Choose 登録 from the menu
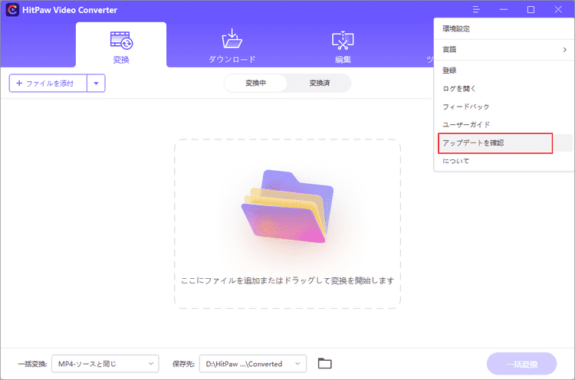 pos(504,70)
